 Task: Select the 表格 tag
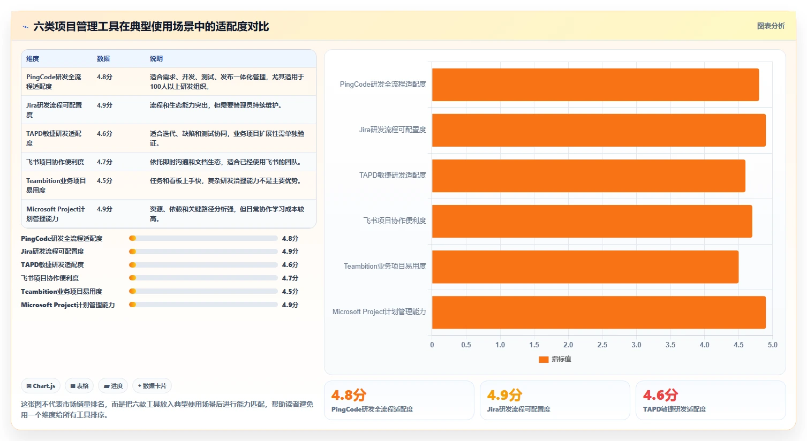tap(79, 386)
